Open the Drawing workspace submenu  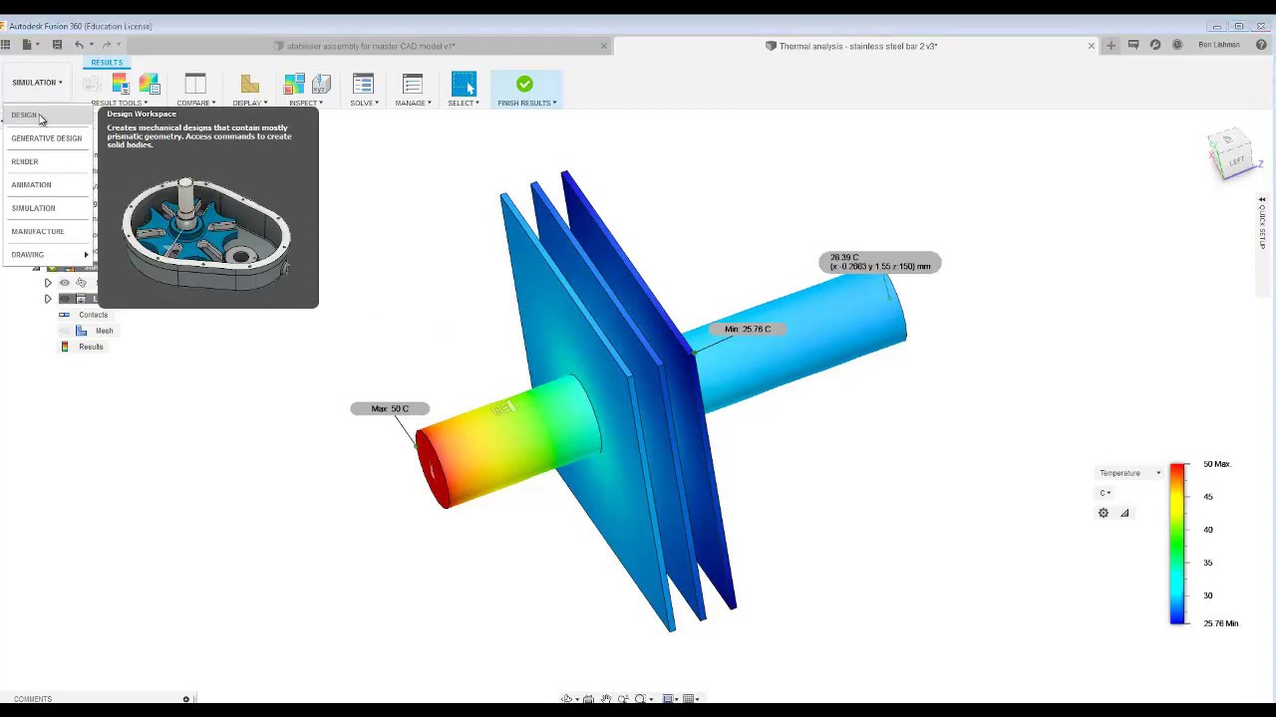(46, 255)
